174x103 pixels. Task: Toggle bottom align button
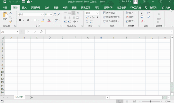73,13
